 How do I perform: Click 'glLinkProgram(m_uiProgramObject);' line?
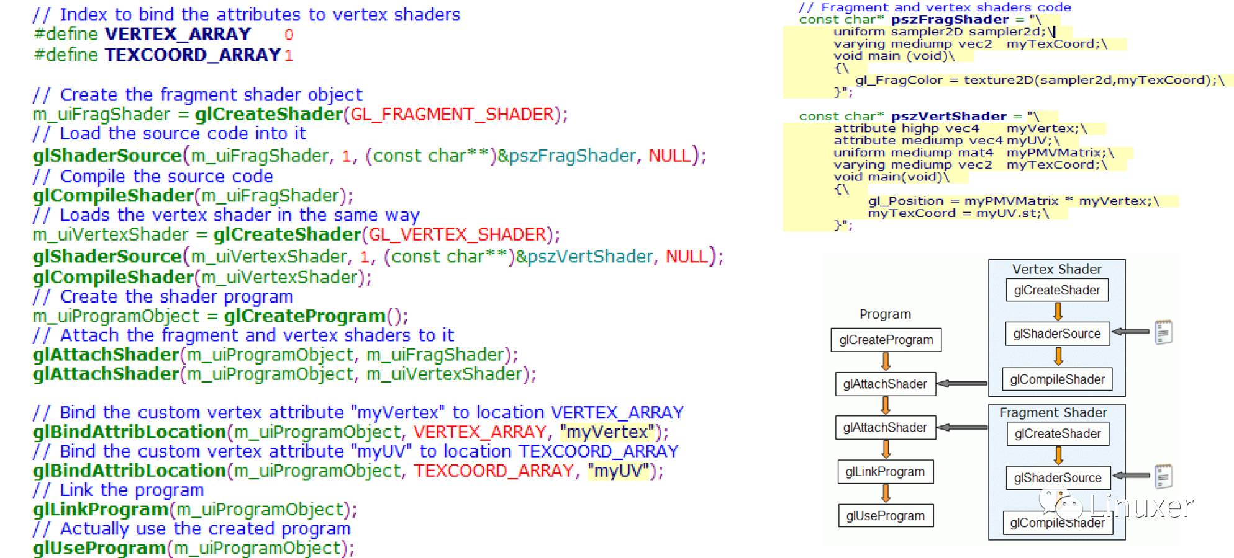pos(195,510)
